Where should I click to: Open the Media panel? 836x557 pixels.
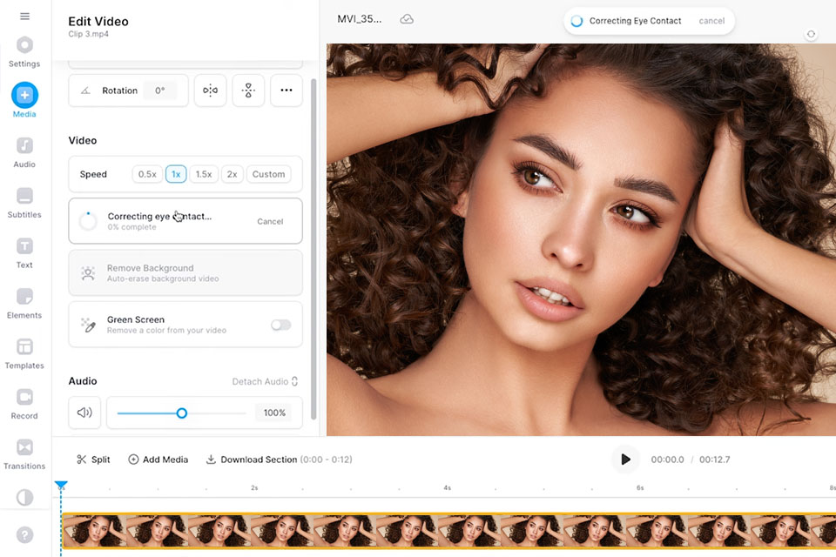coord(24,100)
